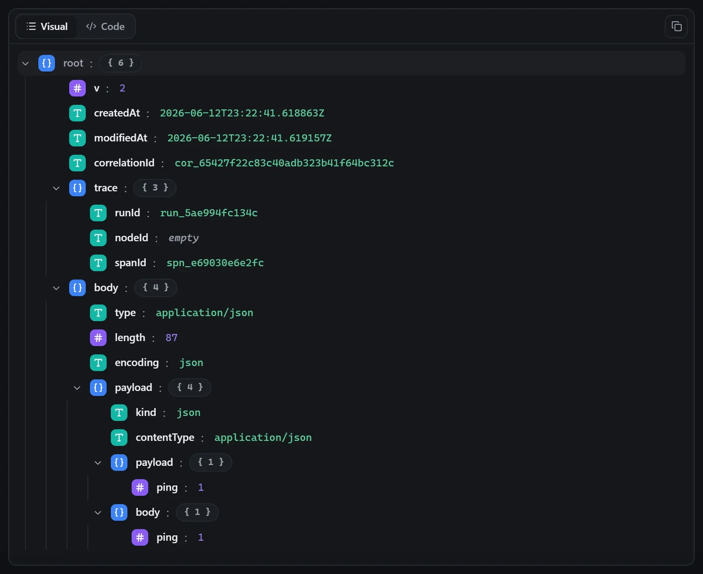Click the number icon beside v
The width and height of the screenshot is (703, 574).
point(77,88)
